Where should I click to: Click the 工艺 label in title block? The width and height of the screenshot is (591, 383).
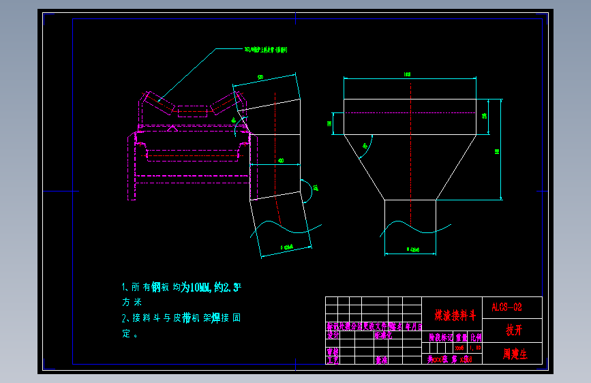click(333, 360)
